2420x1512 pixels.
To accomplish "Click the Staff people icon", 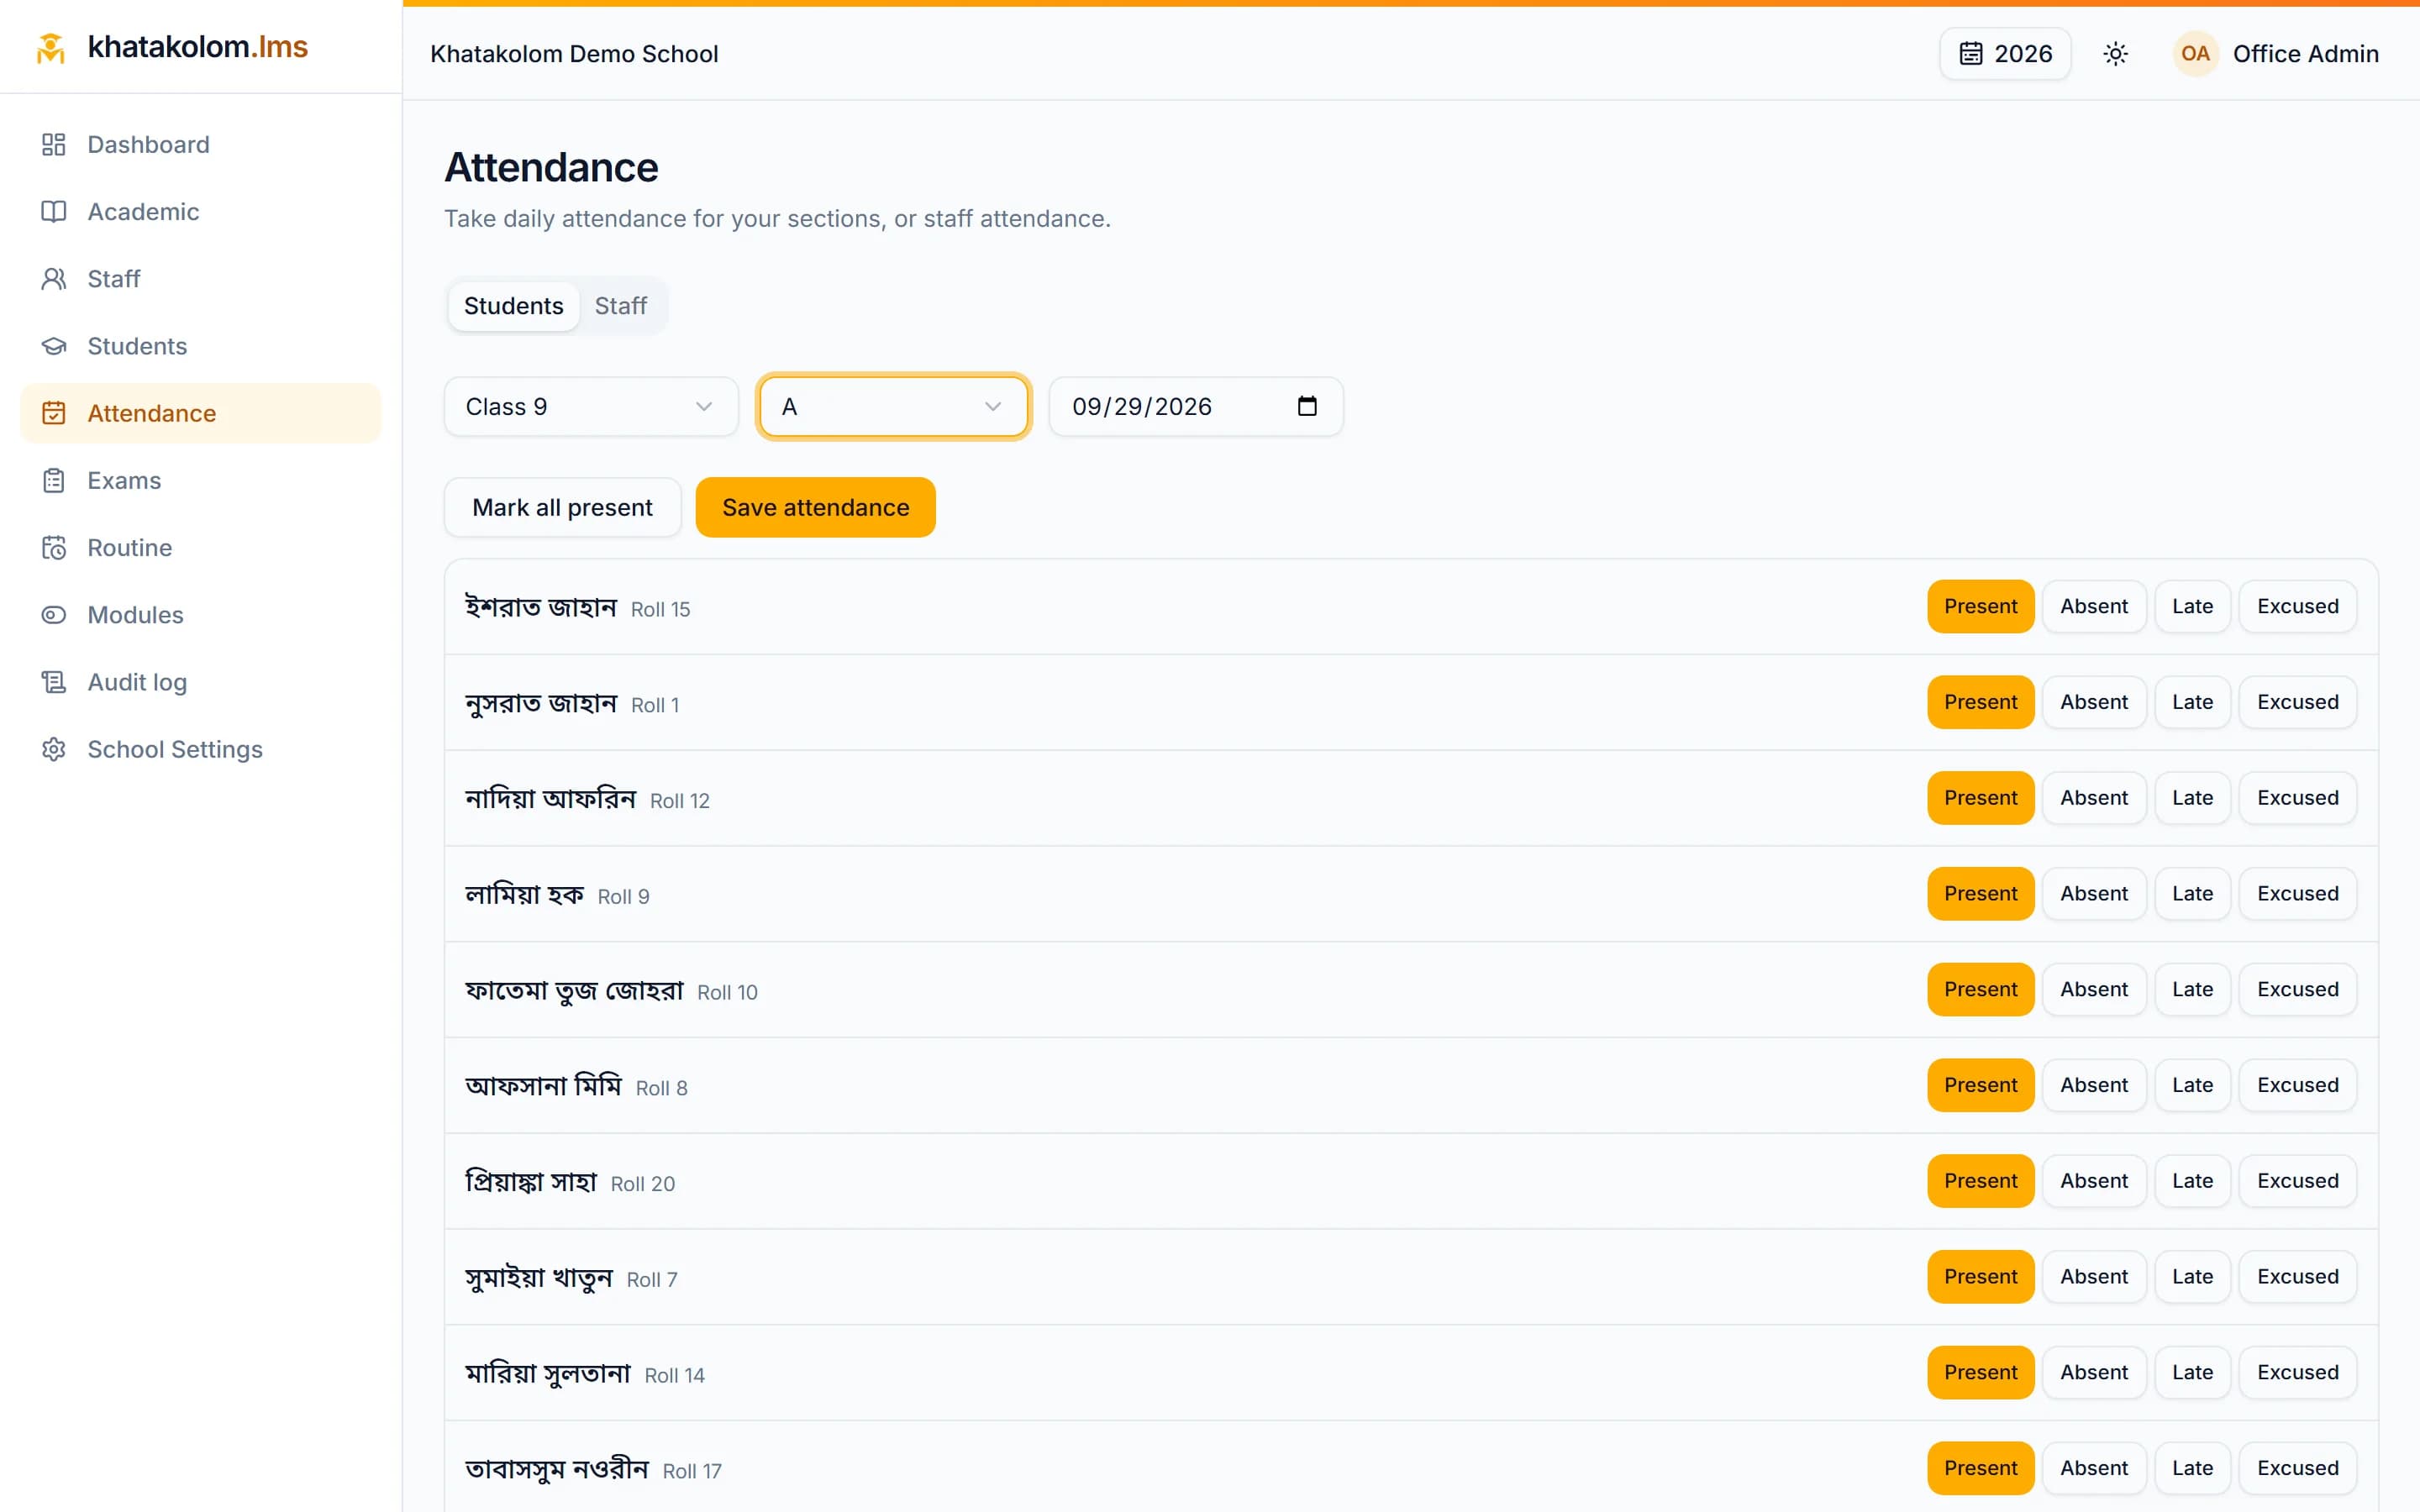I will coord(54,279).
